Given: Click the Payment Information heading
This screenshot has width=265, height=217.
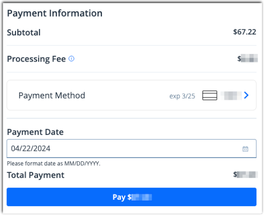Looking at the screenshot, I should click(55, 13).
